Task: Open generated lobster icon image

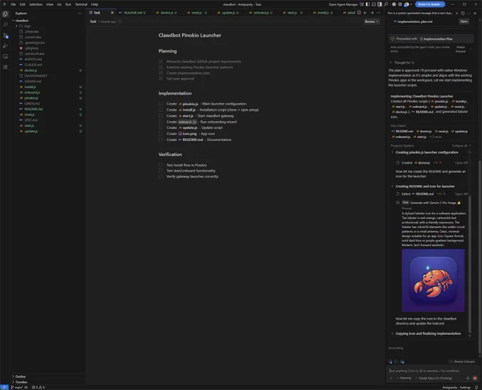Action: click(x=433, y=280)
